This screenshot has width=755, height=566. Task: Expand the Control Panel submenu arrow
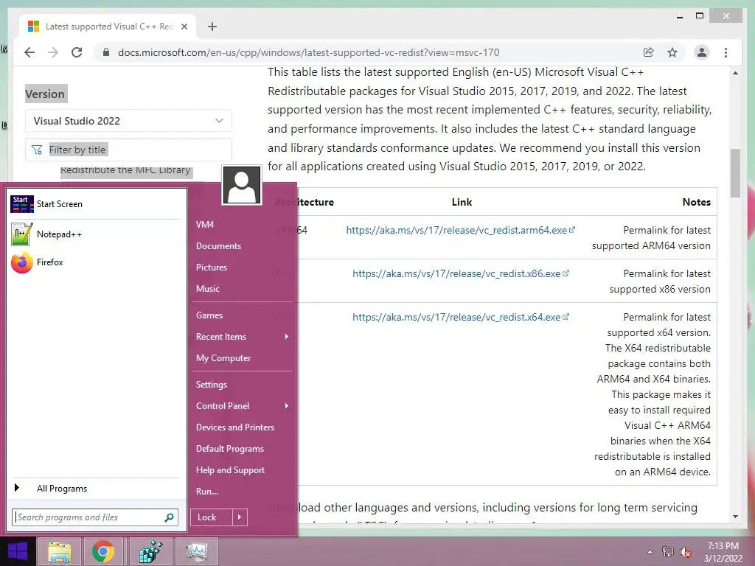(x=287, y=406)
